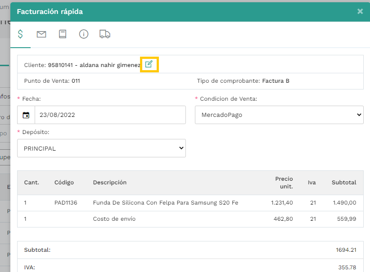This screenshot has width=370, height=272.
Task: Click the Punto de Venta 011 text
Action: [x=52, y=81]
